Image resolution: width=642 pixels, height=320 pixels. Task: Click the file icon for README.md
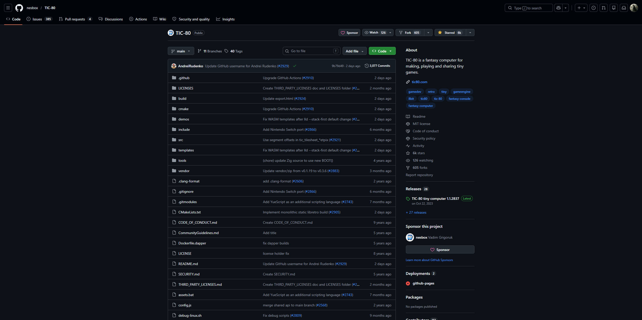click(x=174, y=264)
